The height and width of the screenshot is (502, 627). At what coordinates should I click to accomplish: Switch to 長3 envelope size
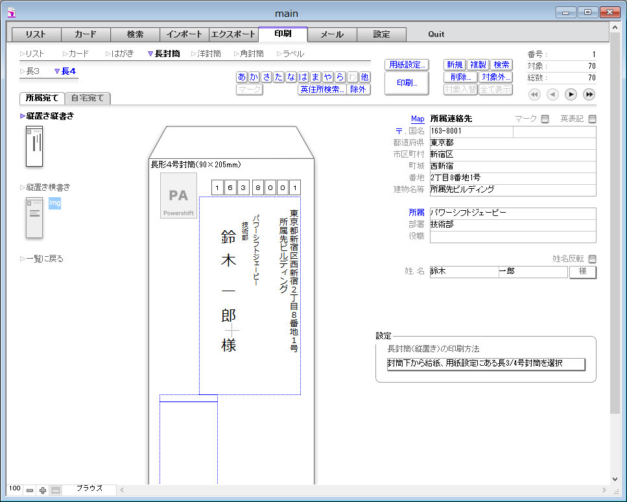coord(32,71)
